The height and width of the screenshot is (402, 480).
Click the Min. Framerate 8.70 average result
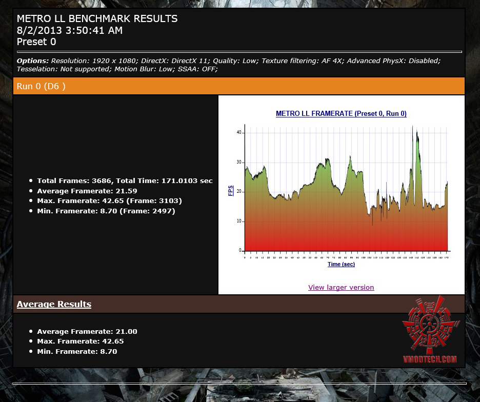(x=77, y=351)
